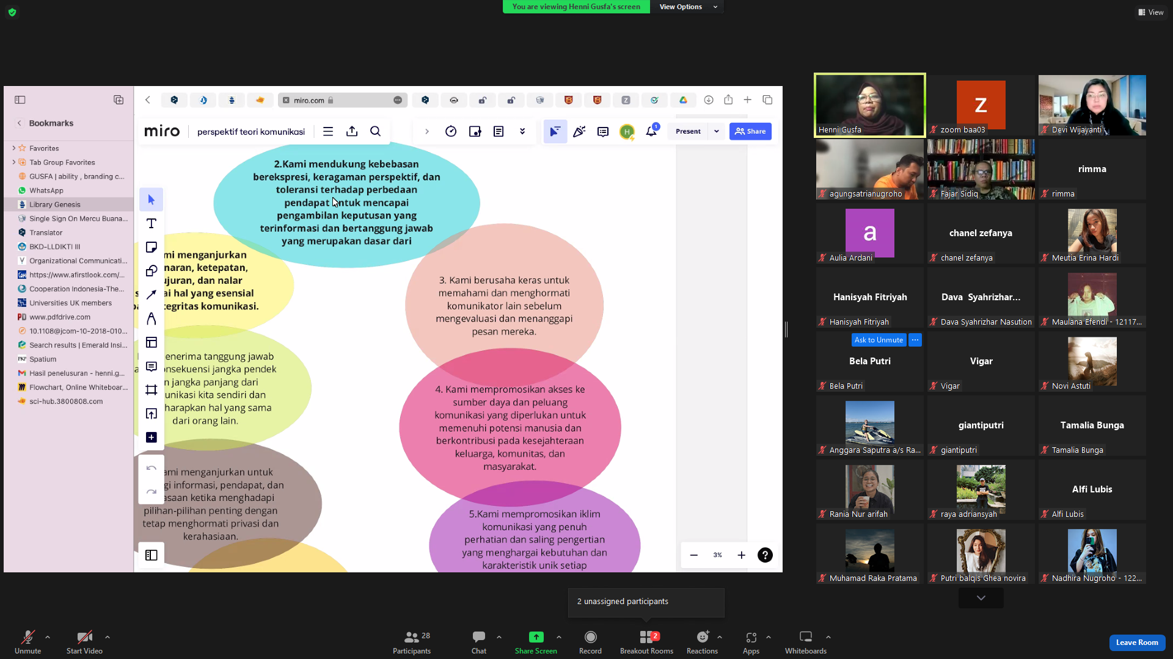The width and height of the screenshot is (1173, 659).
Task: Leave the breakout room
Action: pyautogui.click(x=1137, y=643)
